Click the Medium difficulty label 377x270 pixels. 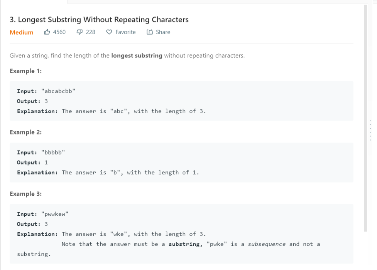click(x=22, y=32)
